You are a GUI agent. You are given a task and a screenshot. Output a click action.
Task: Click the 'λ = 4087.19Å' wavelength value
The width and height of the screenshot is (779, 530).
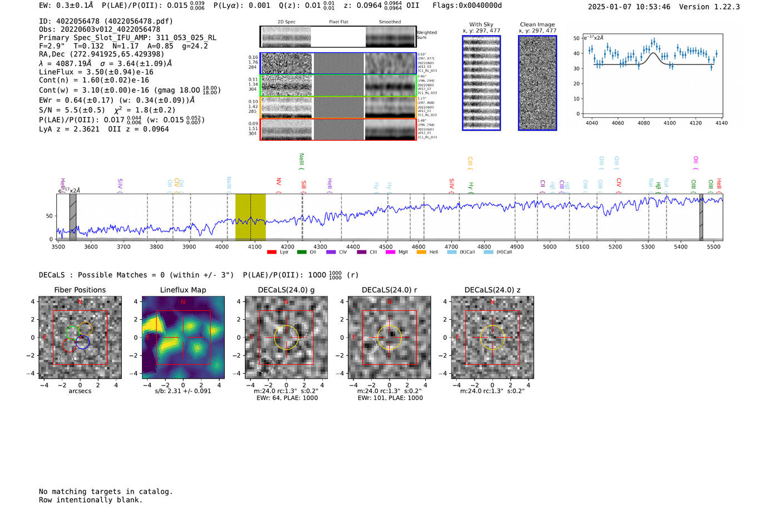point(65,63)
